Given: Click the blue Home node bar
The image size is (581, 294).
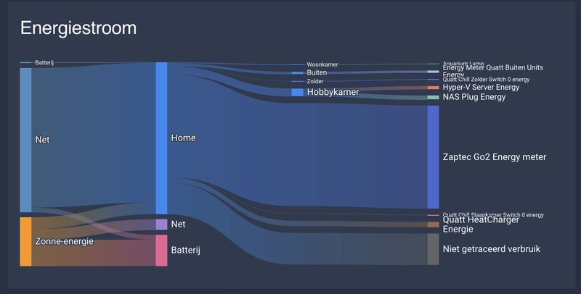Looking at the screenshot, I should (161, 138).
